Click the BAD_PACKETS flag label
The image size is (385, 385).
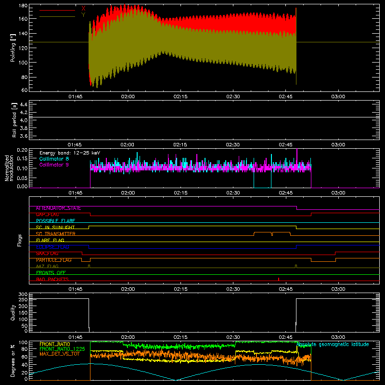tap(52, 279)
